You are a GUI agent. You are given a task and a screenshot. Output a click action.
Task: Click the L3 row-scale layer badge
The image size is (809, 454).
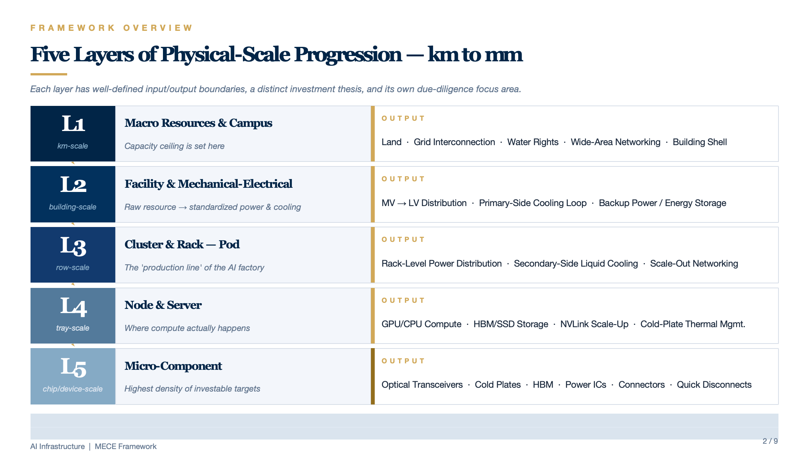73,255
